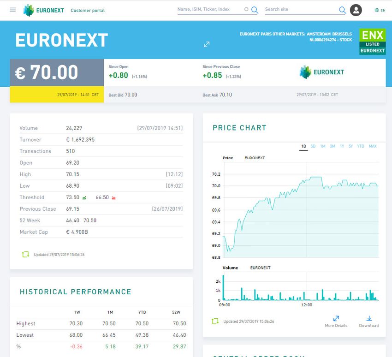392x357 pixels.
Task: Switch the chart to 5Y range
Action: (350, 146)
